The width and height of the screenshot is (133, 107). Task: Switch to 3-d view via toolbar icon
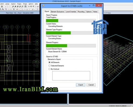(29, 6)
